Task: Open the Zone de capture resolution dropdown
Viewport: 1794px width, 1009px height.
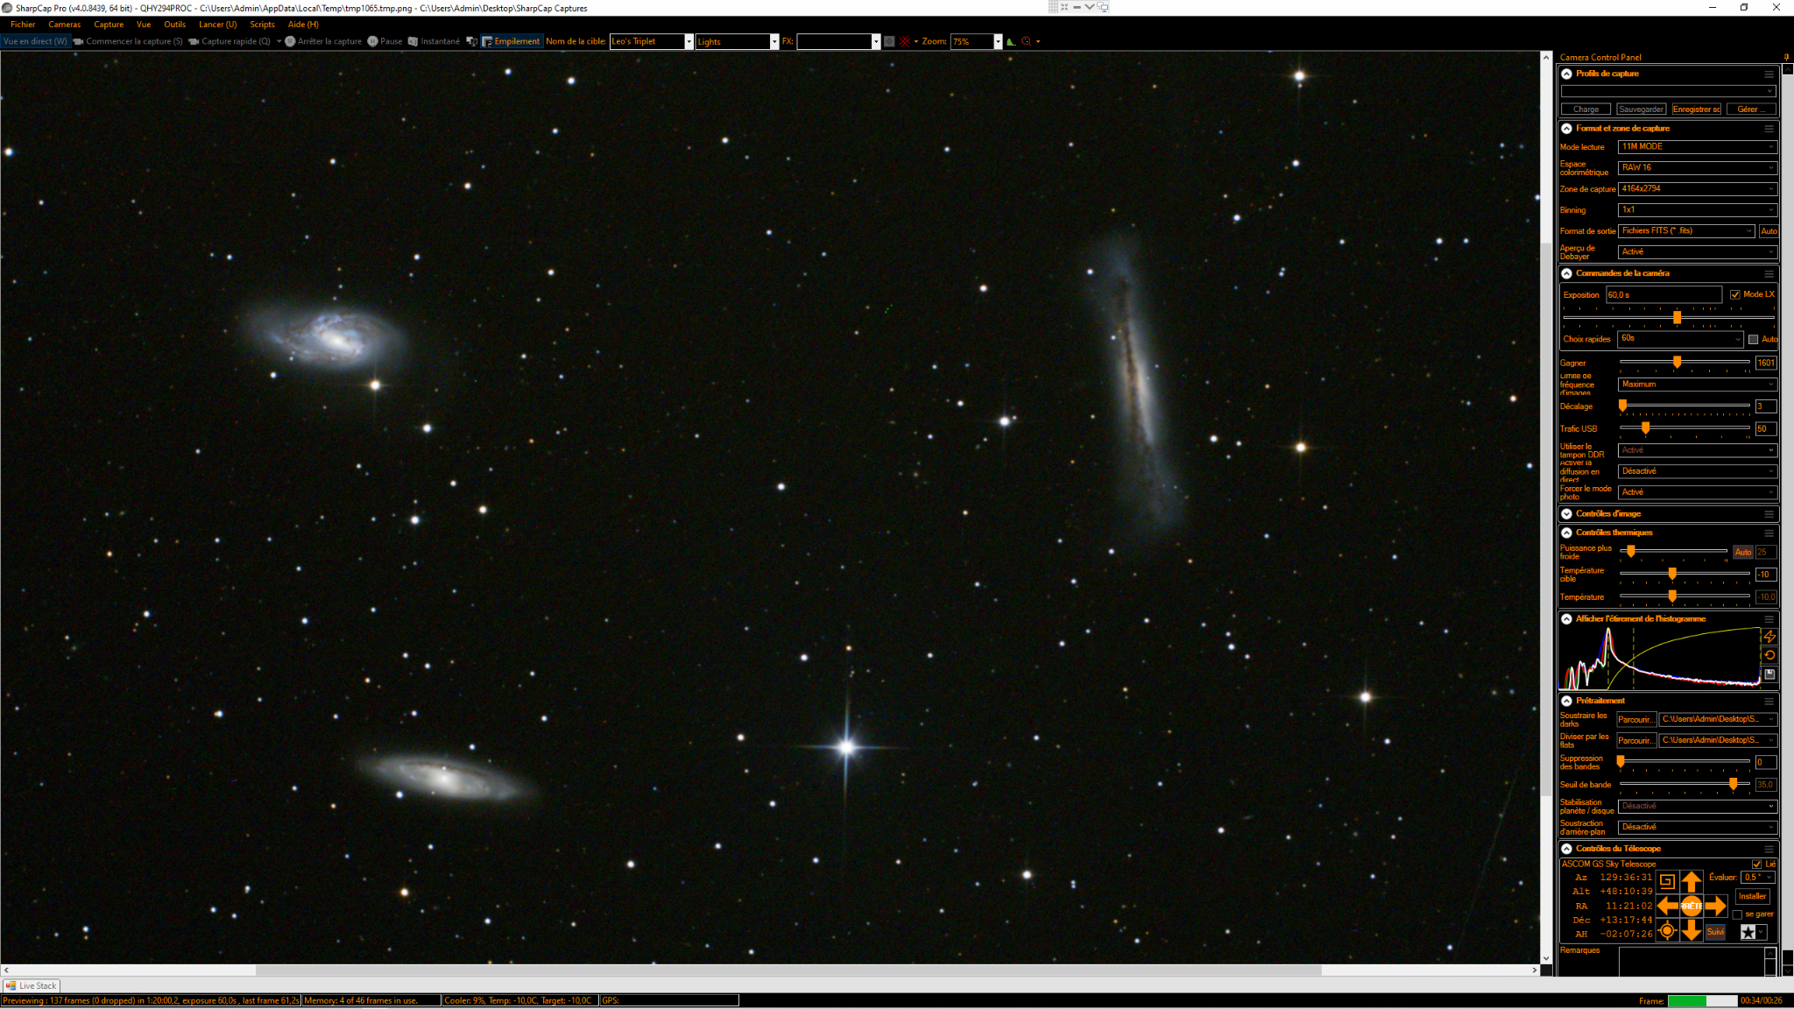Action: click(x=1697, y=188)
